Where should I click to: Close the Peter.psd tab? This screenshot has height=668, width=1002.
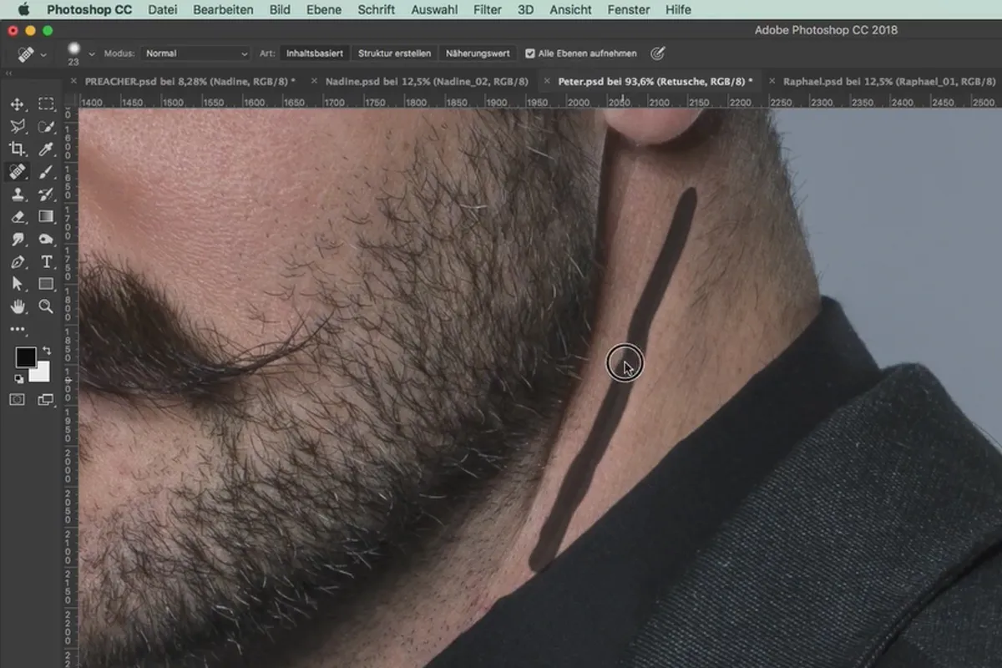tap(547, 81)
